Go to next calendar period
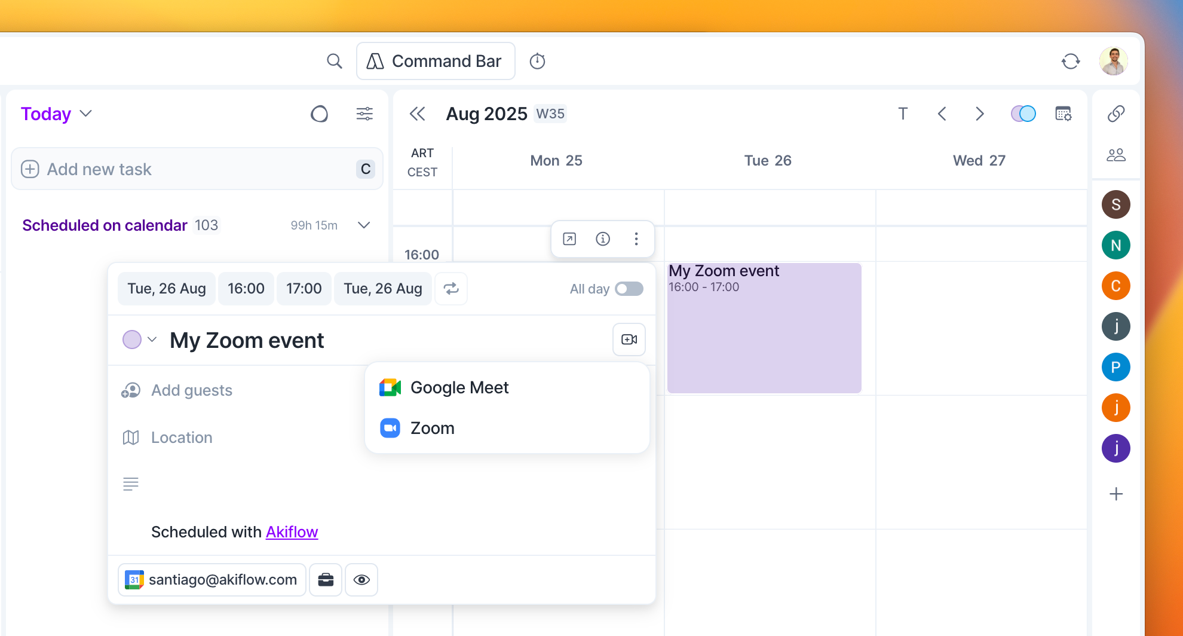1183x636 pixels. point(979,114)
